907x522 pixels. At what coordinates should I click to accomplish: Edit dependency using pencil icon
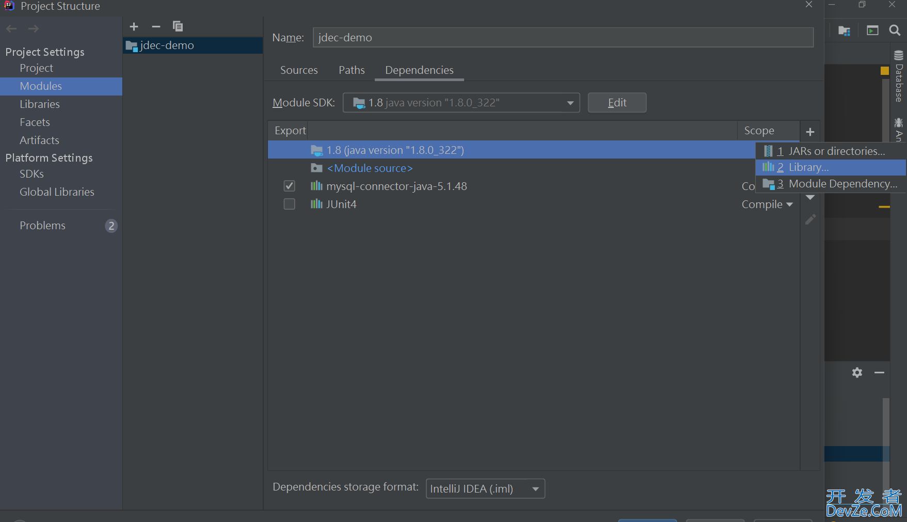(810, 219)
